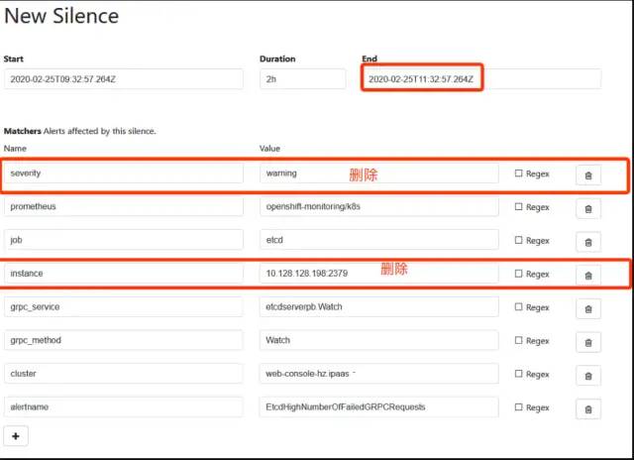Tick Regex box for alertname matcher
634x460 pixels.
[x=519, y=407]
